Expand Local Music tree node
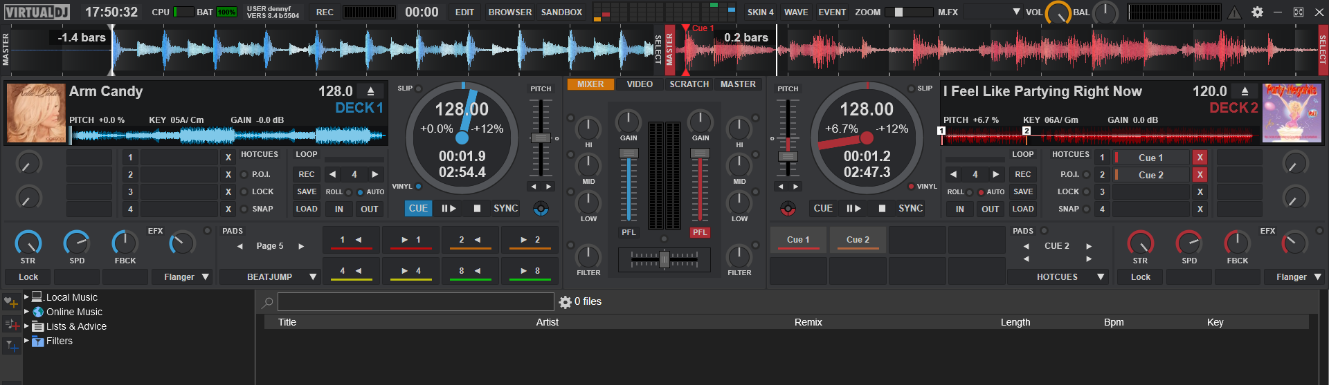 coord(27,297)
